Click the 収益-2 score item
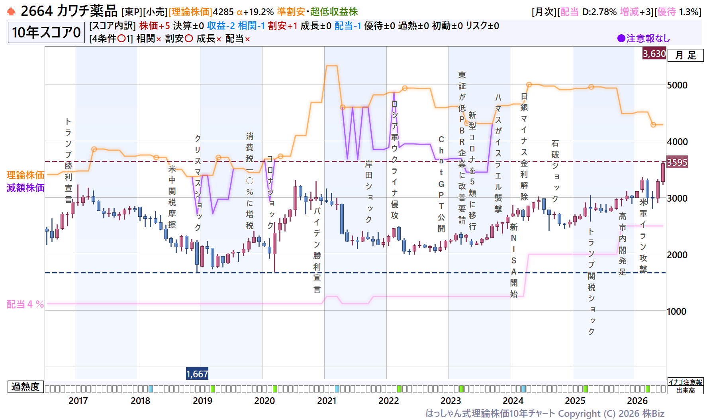 [221, 26]
